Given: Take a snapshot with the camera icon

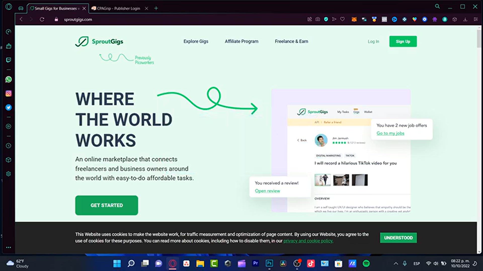Looking at the screenshot, I should pos(318,19).
